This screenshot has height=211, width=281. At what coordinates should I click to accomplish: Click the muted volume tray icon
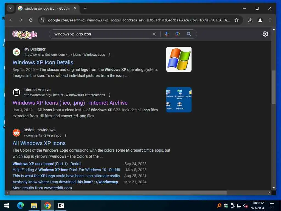coord(245,206)
